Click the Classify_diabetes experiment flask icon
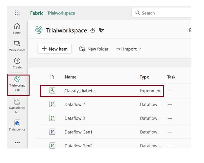Viewport: 204px width, 163px height. coord(52,91)
